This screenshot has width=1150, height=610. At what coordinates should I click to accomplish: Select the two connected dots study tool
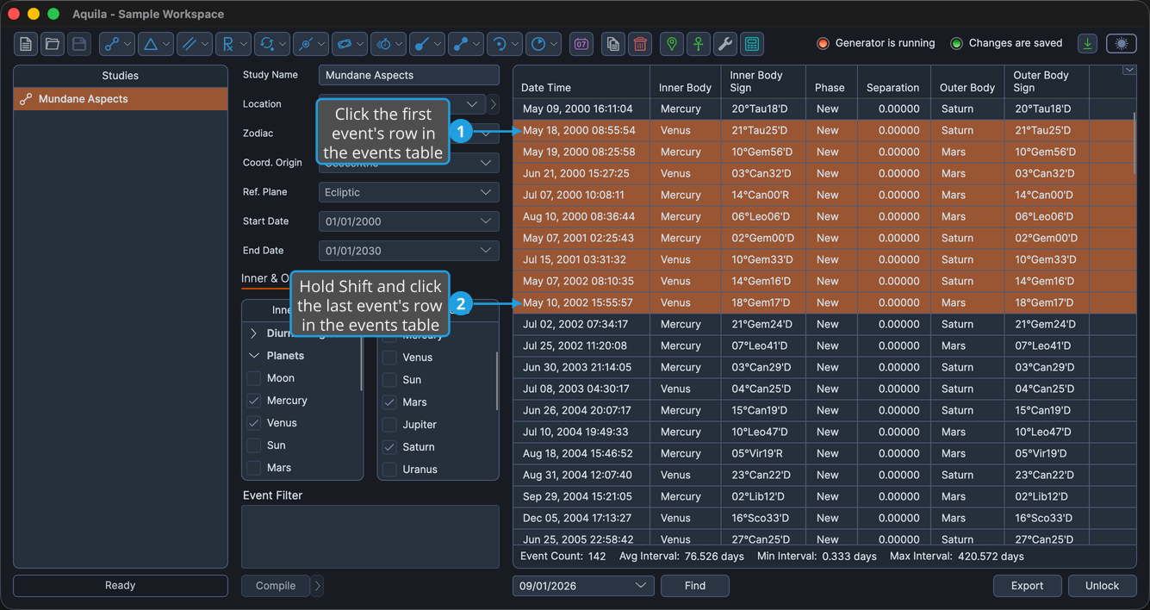click(x=466, y=44)
